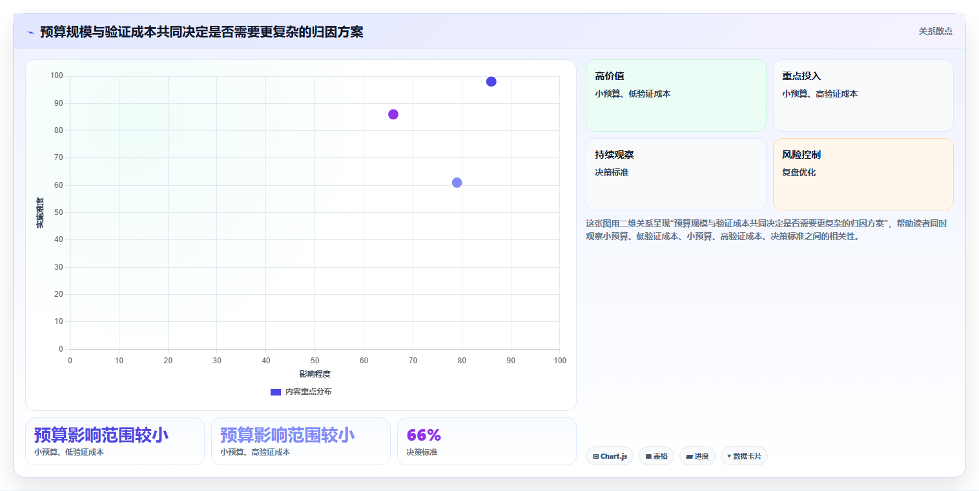The width and height of the screenshot is (979, 491).
Task: Click the icon in the Chart.js tag
Action: pyautogui.click(x=595, y=456)
